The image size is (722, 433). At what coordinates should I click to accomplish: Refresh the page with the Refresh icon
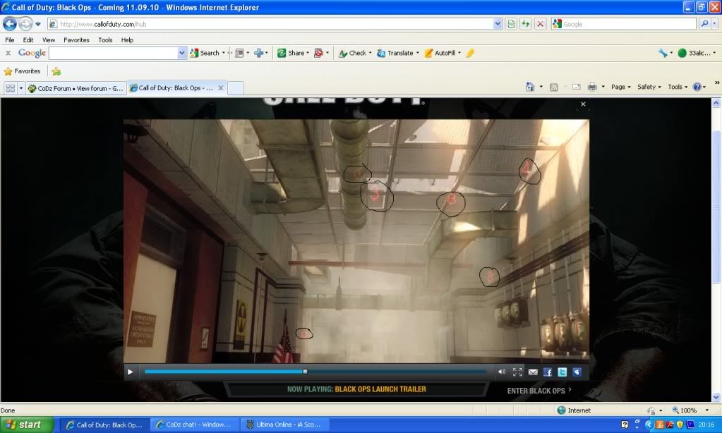pos(525,24)
